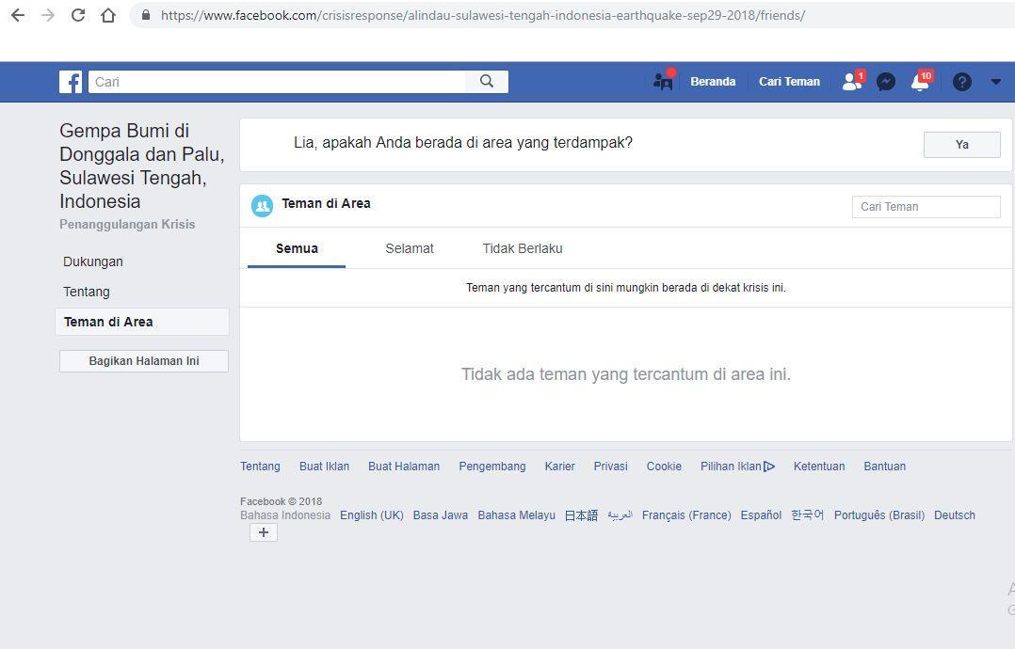1015x649 pixels.
Task: Select Teman di Area in sidebar
Action: [142, 322]
